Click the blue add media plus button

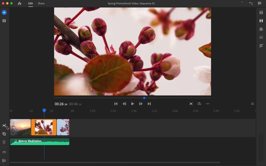(4, 12)
